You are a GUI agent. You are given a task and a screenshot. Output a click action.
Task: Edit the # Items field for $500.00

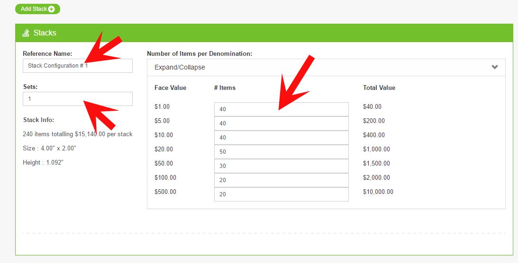281,194
